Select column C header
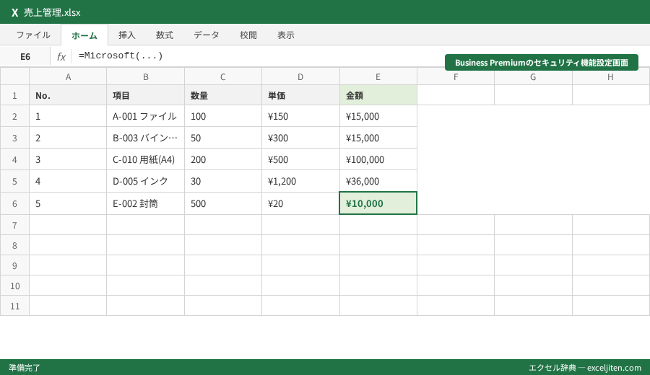 click(x=223, y=76)
